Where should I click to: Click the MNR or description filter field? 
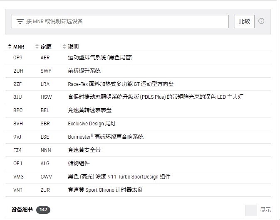[120, 22]
